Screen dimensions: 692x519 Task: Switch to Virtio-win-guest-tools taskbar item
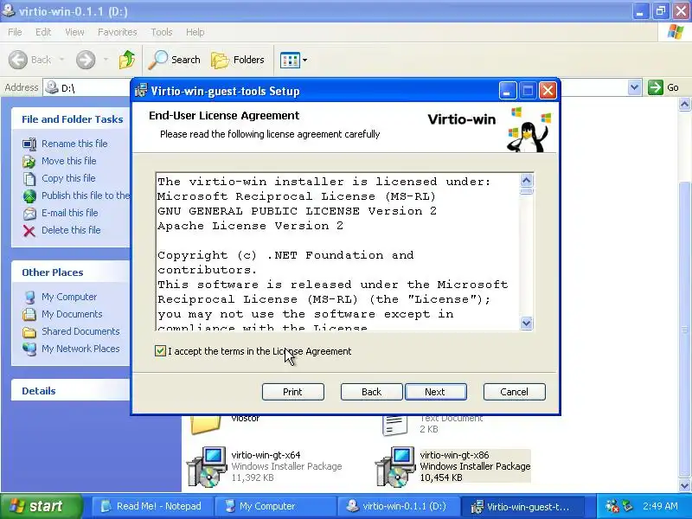521,506
